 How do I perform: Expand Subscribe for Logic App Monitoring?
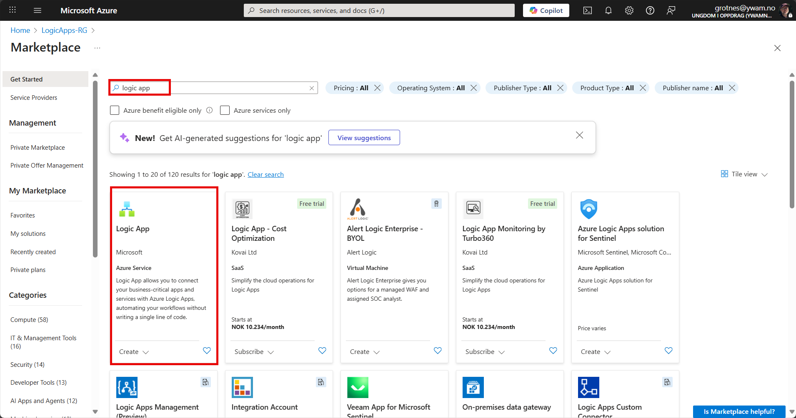(x=485, y=352)
